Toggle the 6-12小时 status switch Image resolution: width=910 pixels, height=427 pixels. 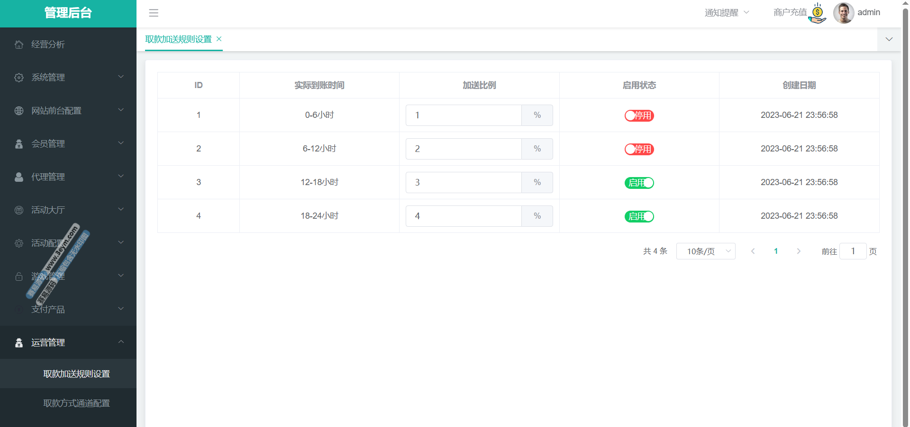[639, 149]
